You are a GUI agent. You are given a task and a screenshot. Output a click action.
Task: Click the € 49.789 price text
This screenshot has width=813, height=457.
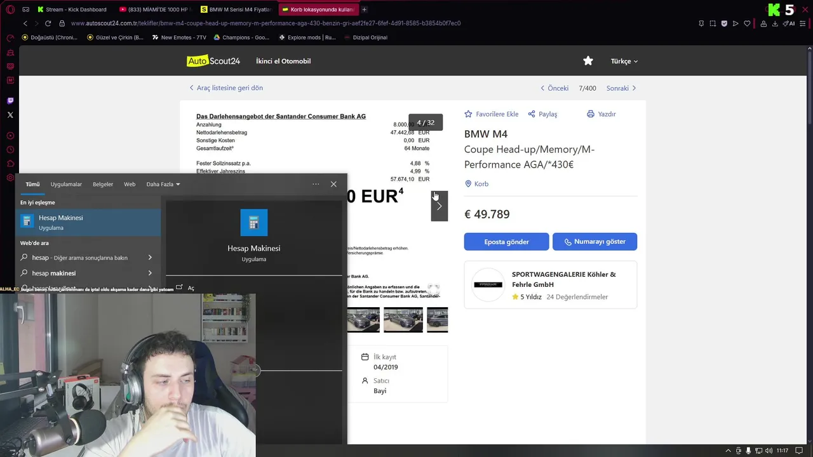coord(487,215)
